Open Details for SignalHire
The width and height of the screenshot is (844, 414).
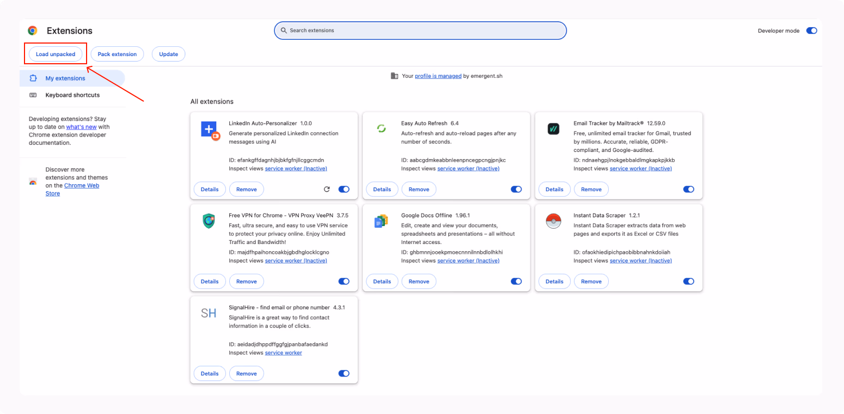coord(210,373)
